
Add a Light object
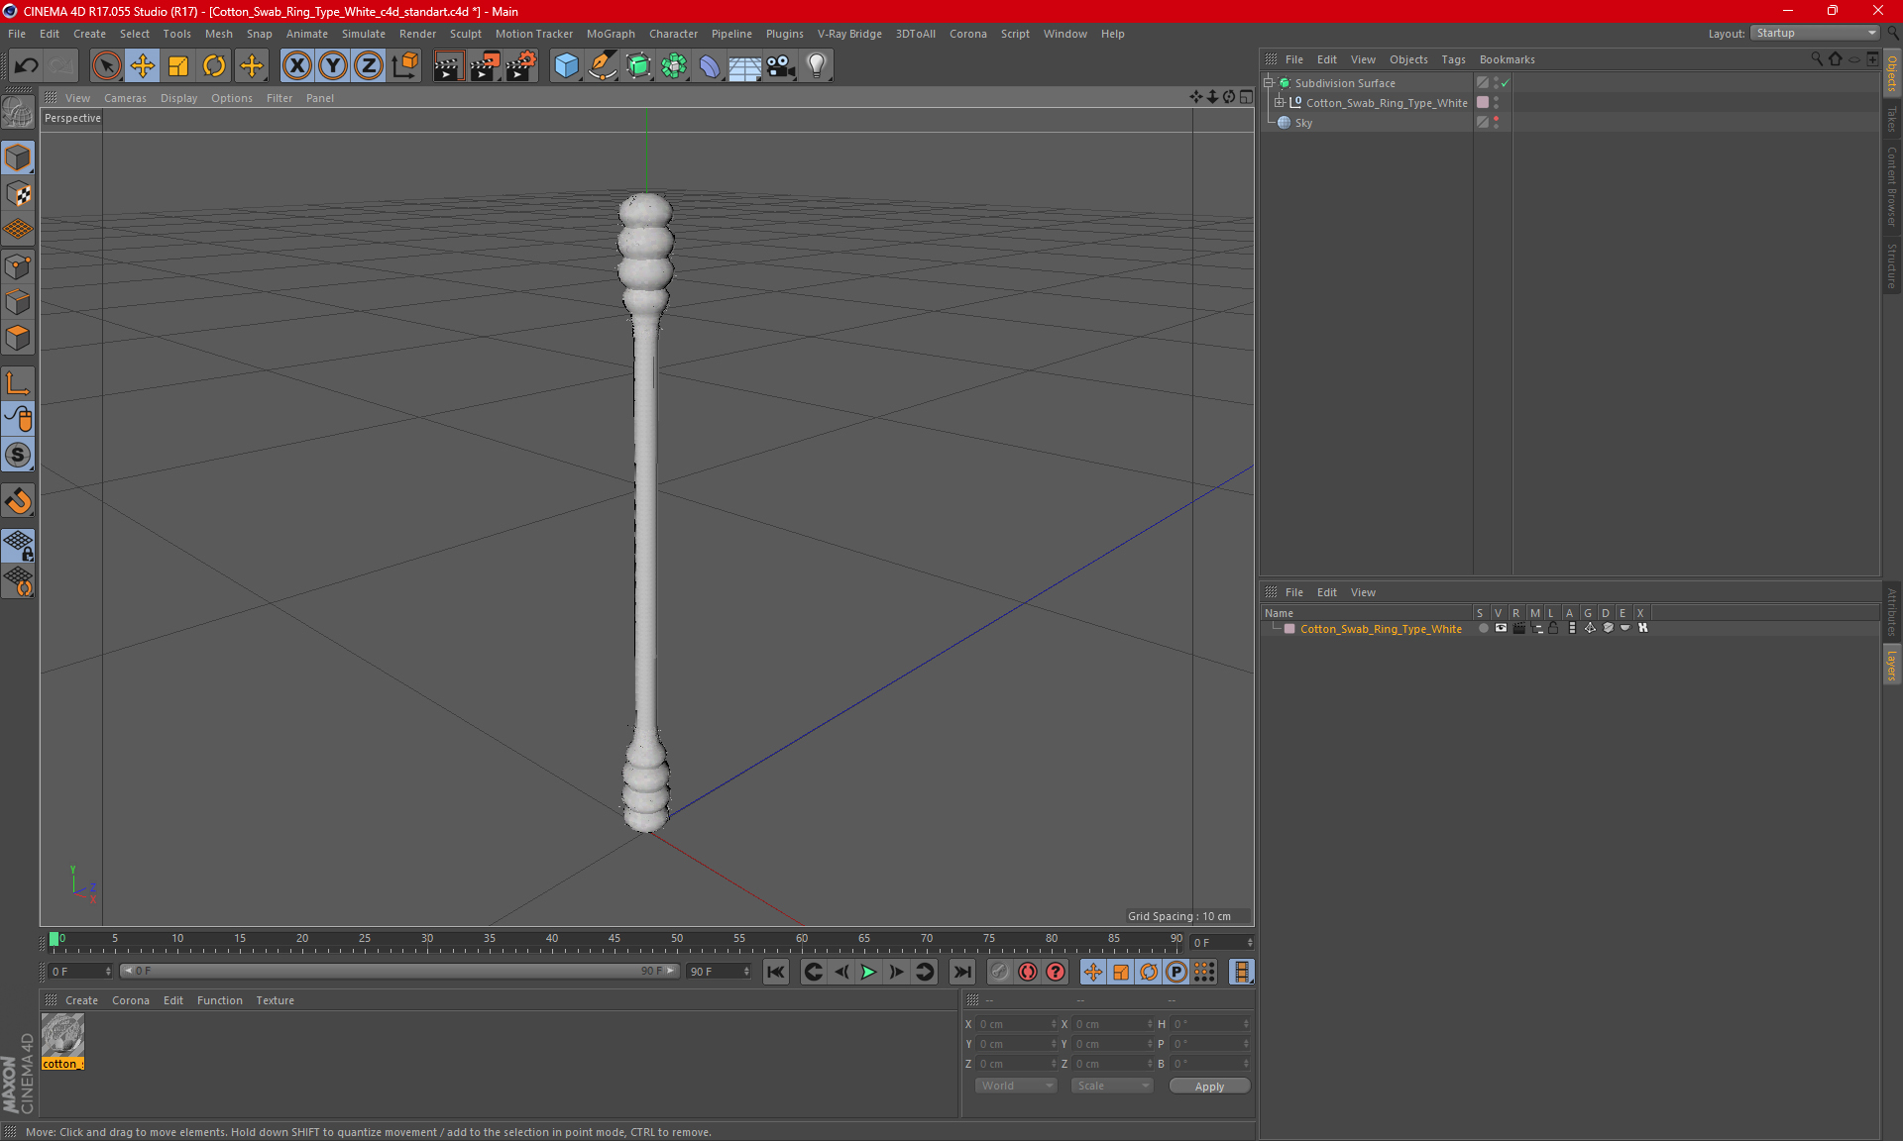[817, 66]
